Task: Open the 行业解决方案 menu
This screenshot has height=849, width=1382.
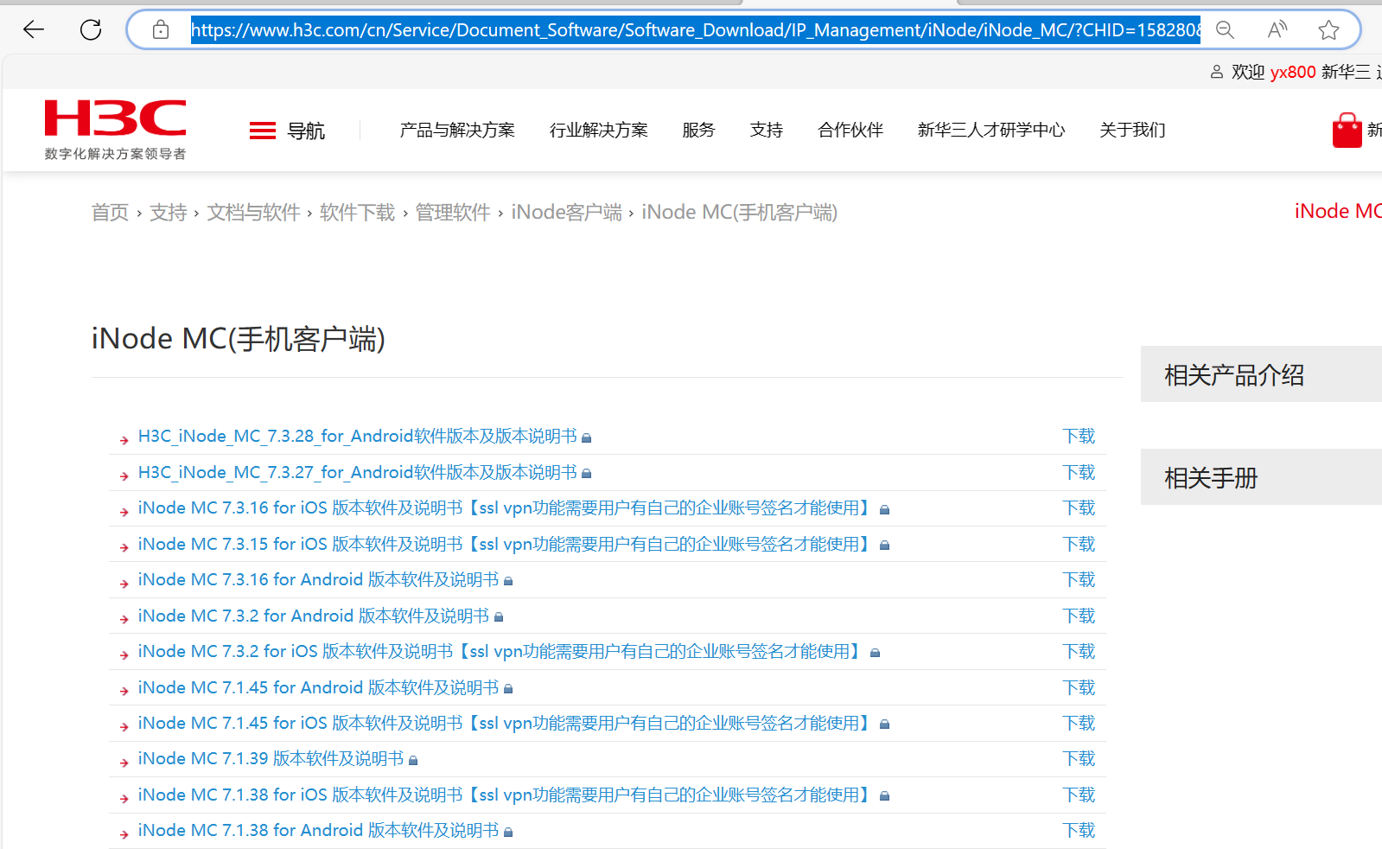Action: [x=599, y=130]
